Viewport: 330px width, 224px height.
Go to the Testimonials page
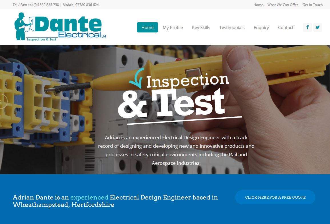coord(232,28)
